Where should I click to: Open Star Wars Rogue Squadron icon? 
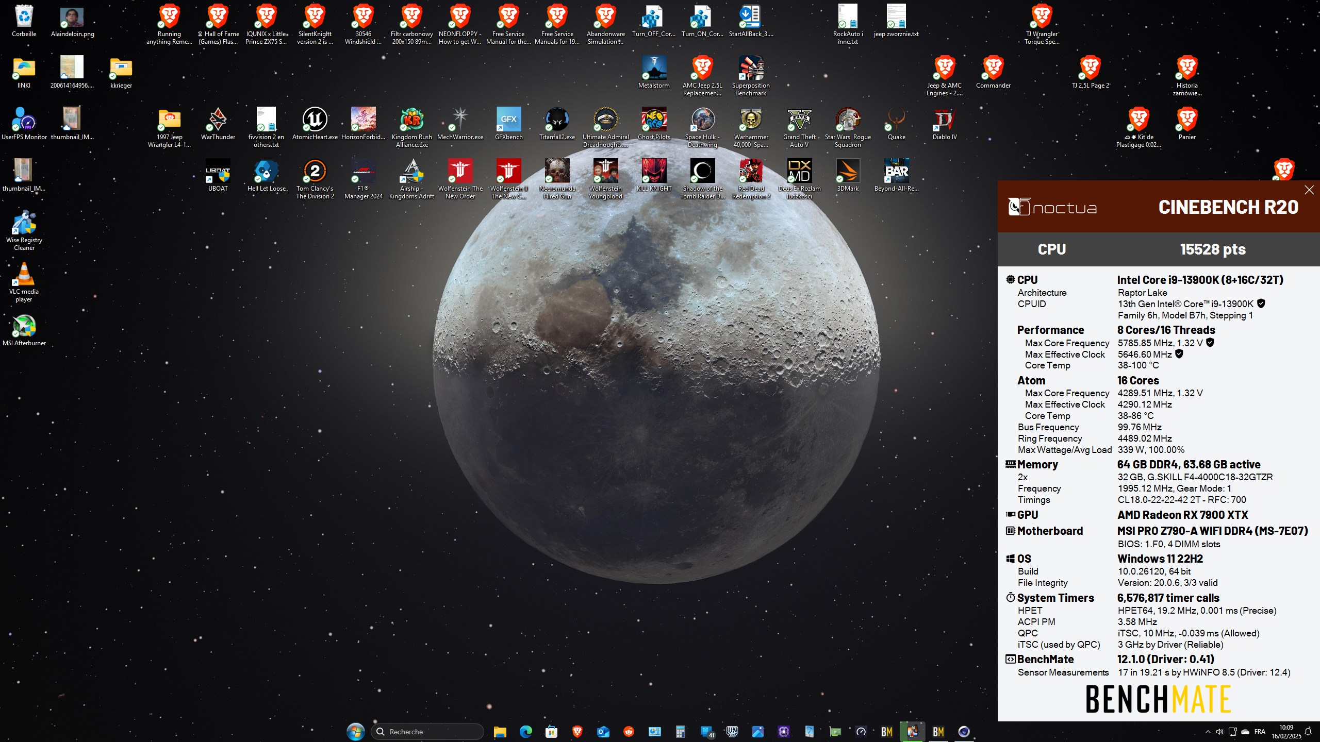[x=848, y=128]
